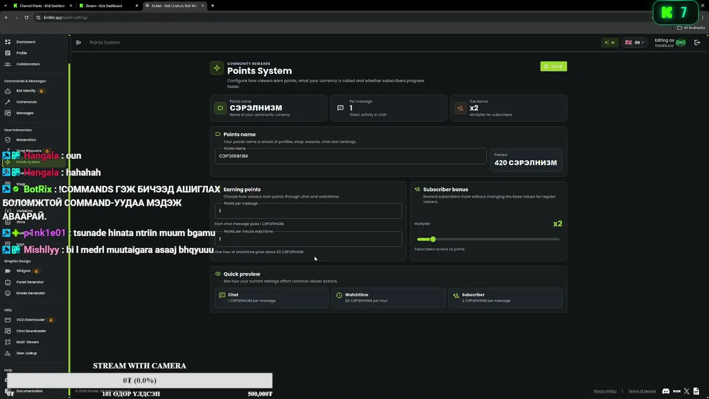
Task: Open the Chat Downloader icon
Action: click(x=8, y=331)
